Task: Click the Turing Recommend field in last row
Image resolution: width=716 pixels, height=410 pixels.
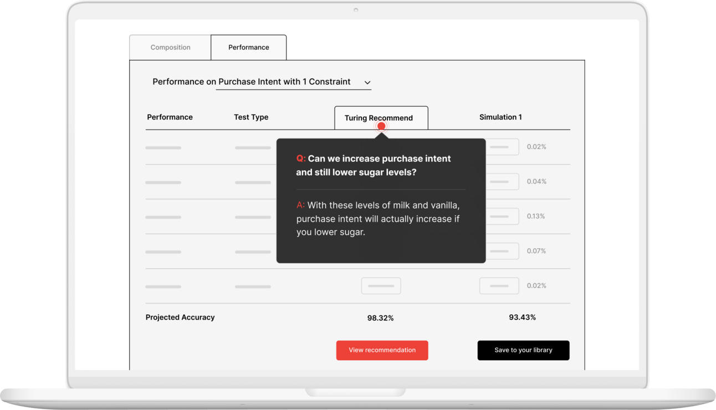Action: 381,286
